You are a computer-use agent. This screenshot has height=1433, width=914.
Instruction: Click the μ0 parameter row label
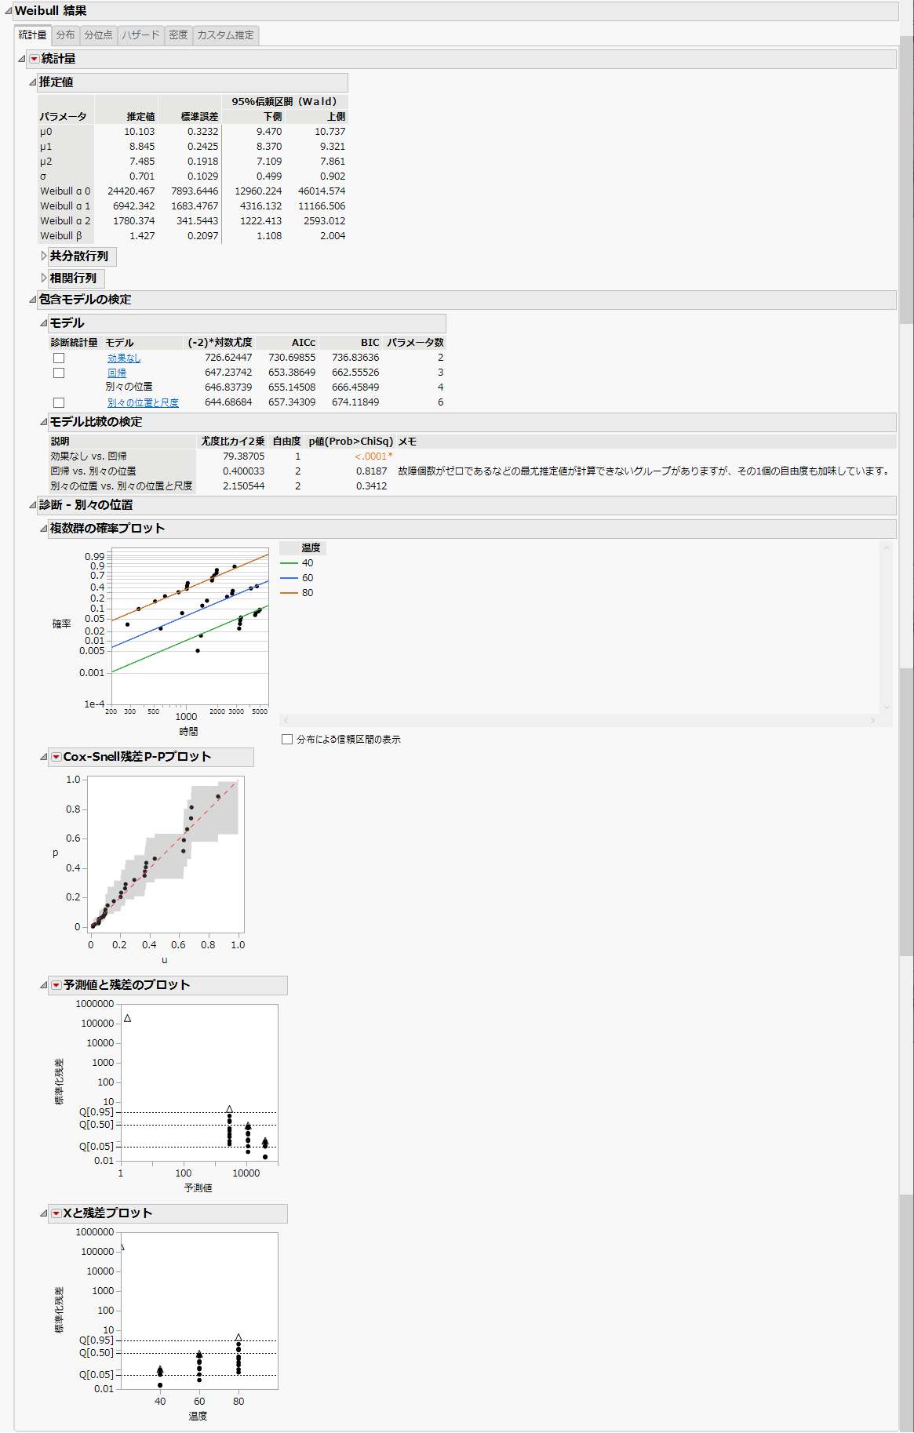(x=46, y=132)
